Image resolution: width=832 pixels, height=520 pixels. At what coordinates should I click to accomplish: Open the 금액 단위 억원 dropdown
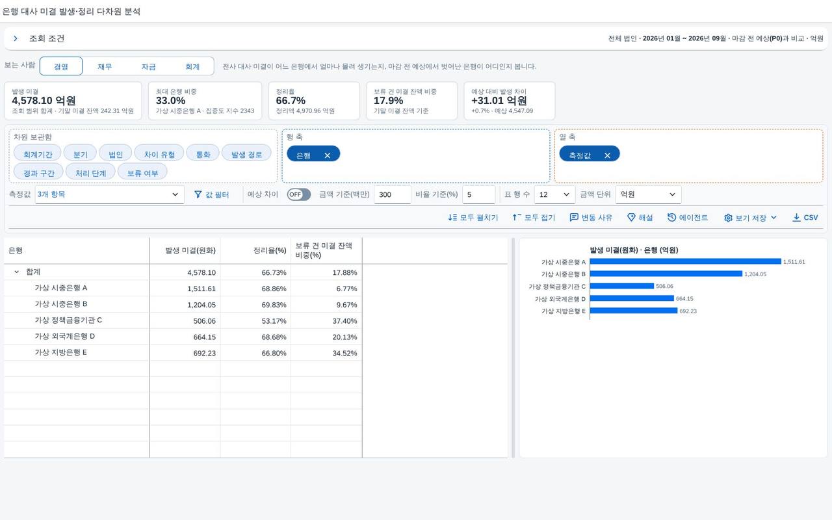pos(649,194)
